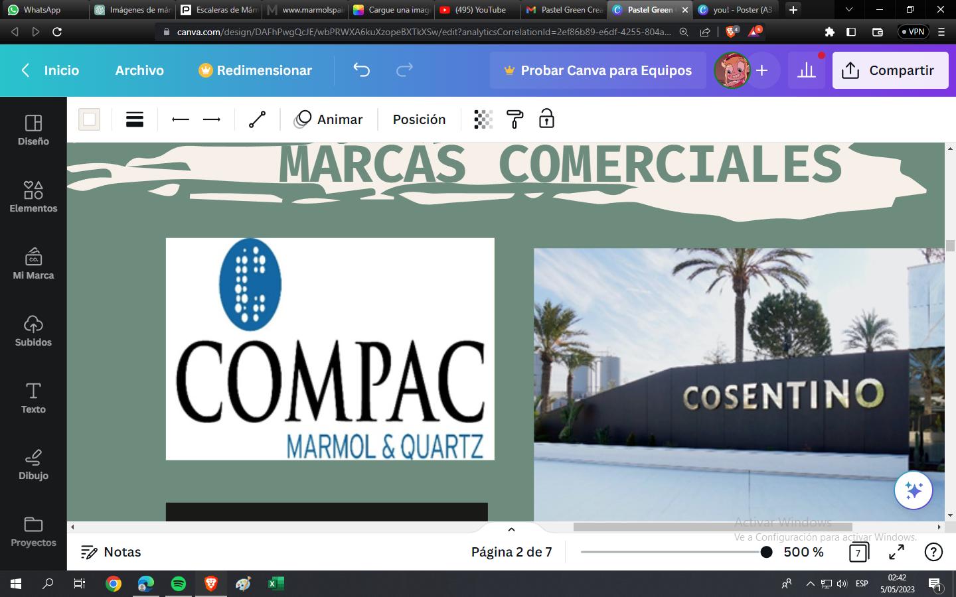Select the MARCAS COMERCIALES heading text

(x=560, y=163)
